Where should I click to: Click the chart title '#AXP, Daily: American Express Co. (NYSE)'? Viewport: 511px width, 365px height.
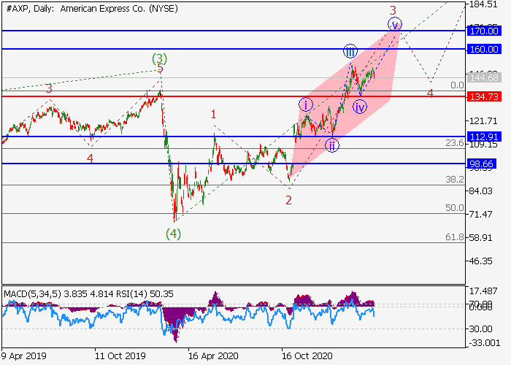coord(92,9)
